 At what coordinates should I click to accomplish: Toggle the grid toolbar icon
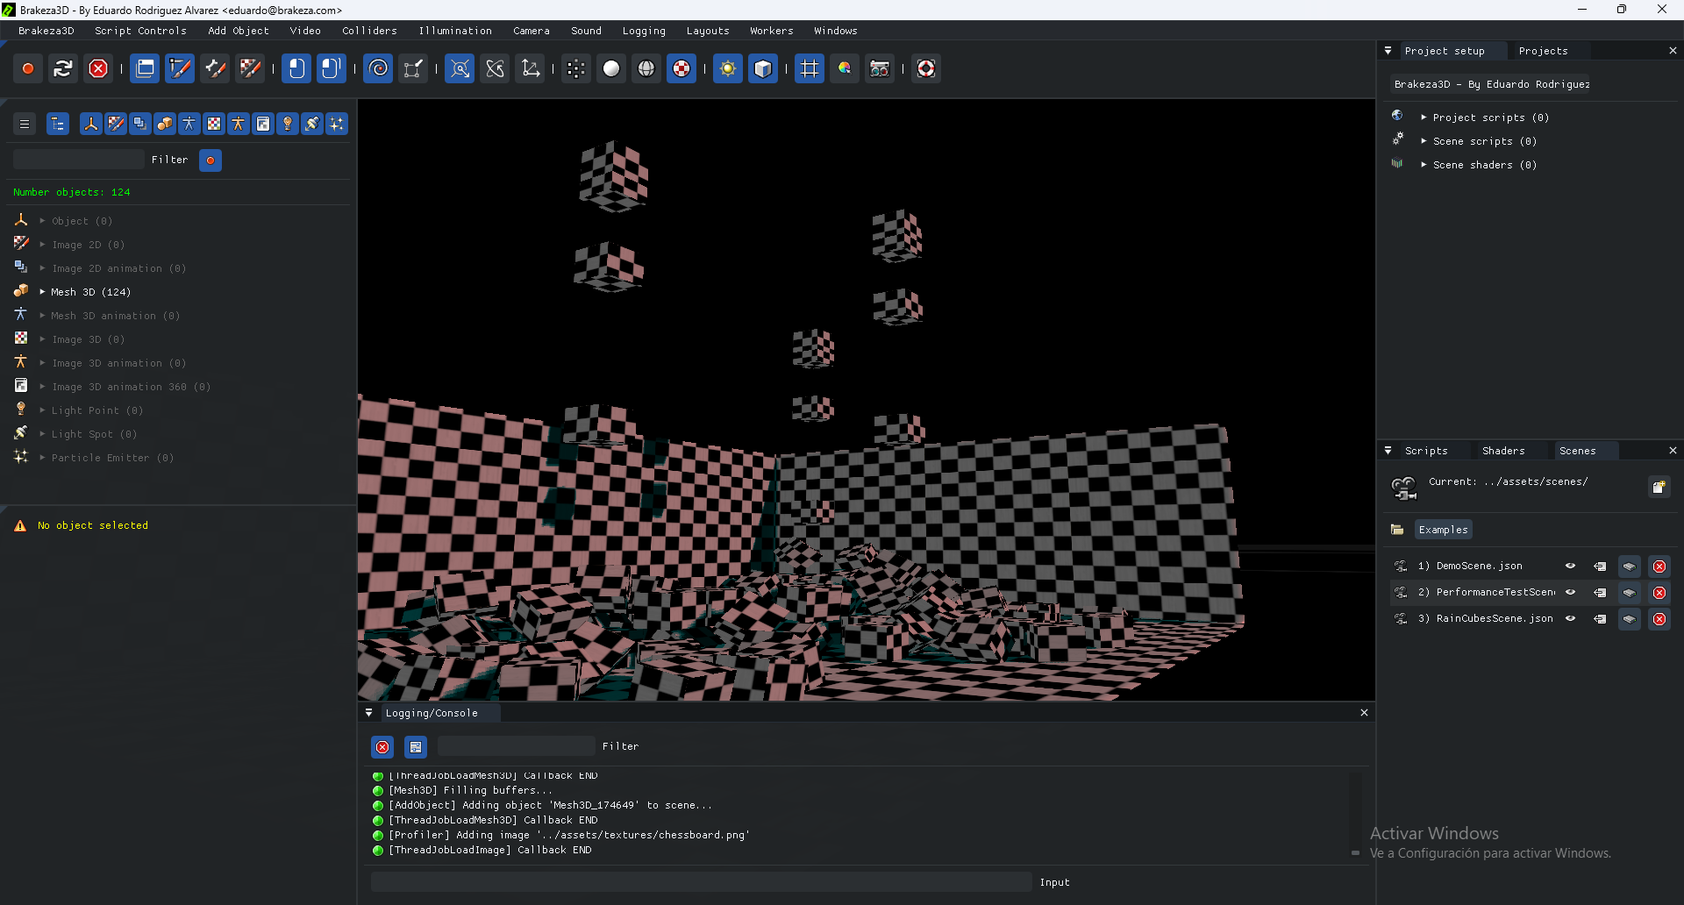click(809, 68)
